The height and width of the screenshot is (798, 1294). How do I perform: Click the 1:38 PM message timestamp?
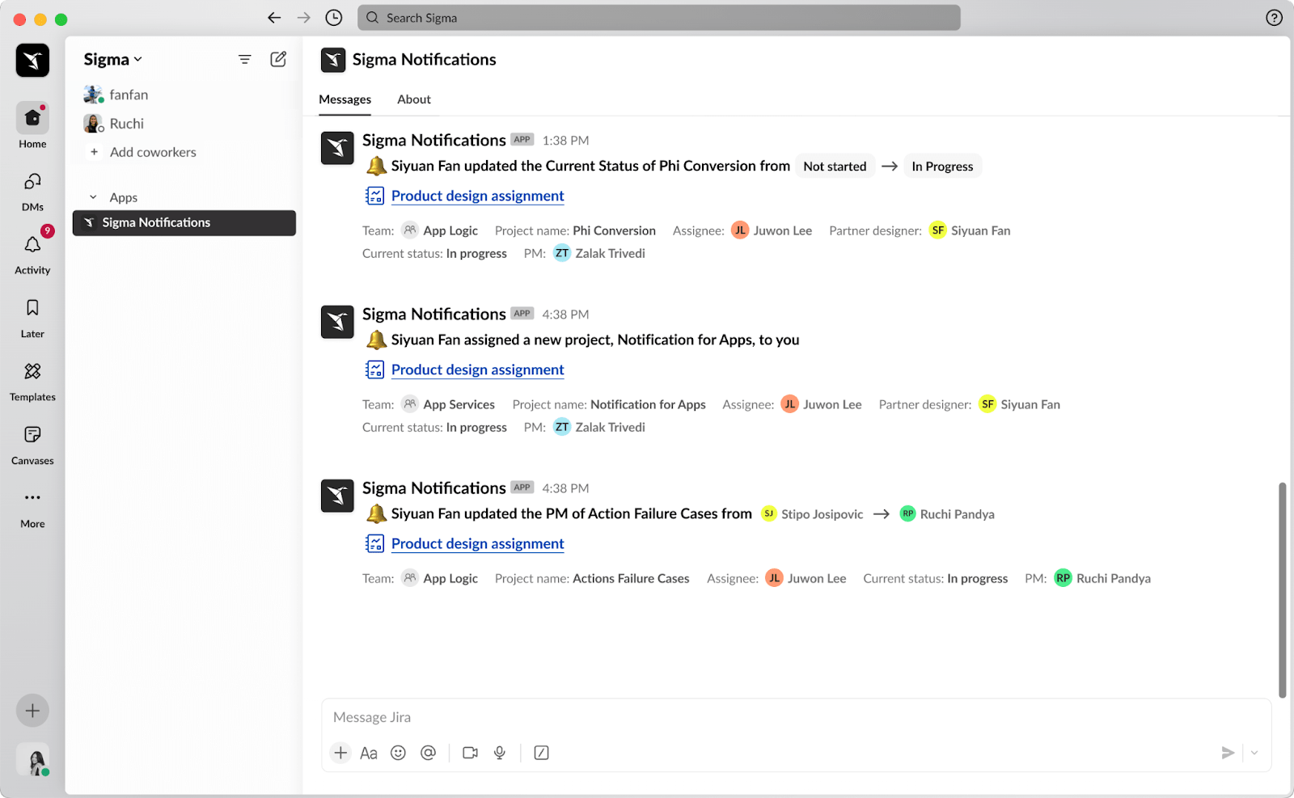565,140
